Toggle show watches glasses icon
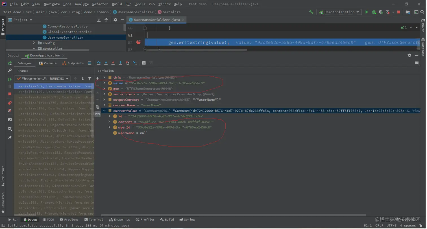 [x=97, y=114]
